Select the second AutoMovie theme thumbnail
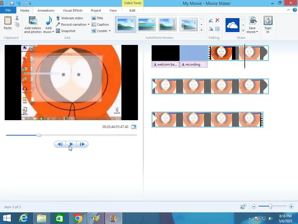 coord(147,24)
